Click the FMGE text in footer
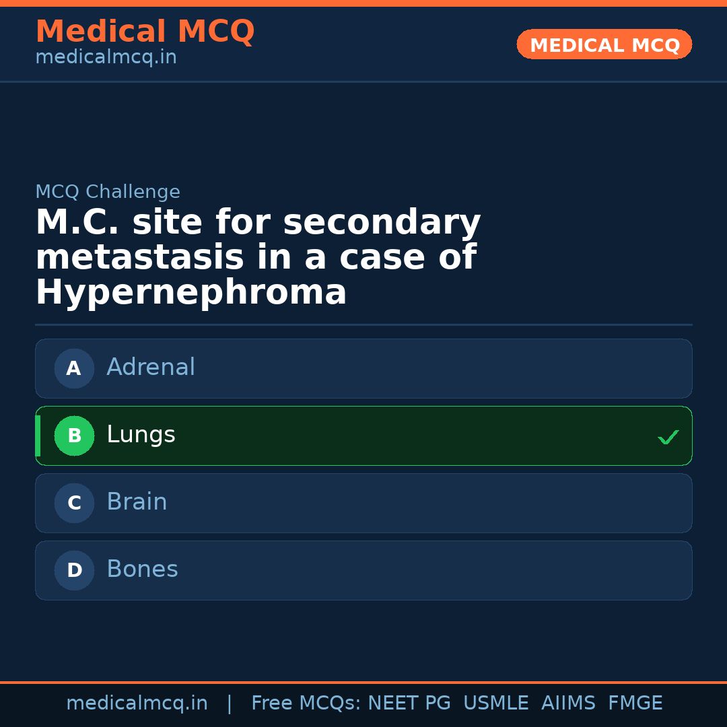 pos(635,702)
